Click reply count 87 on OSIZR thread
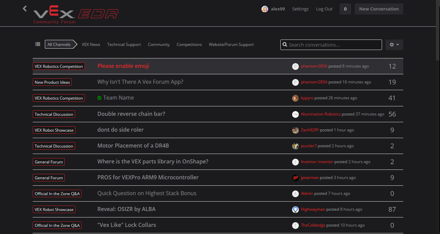This screenshot has height=234, width=440. tap(392, 209)
